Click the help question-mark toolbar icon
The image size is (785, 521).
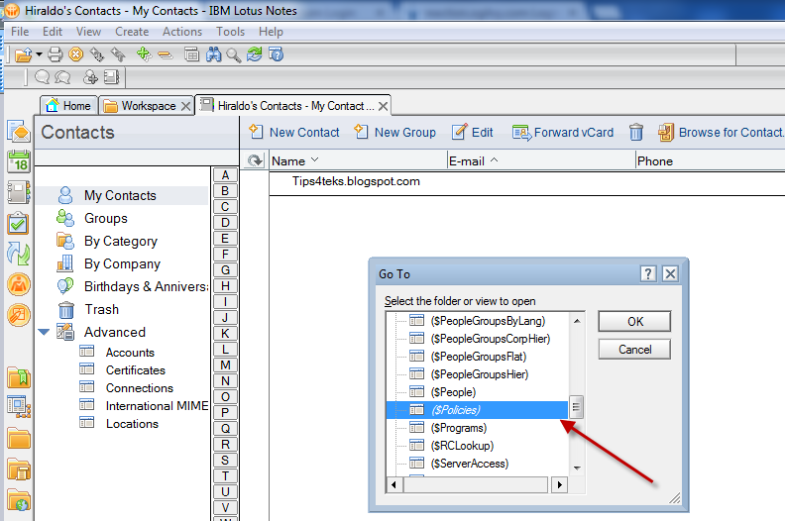276,54
